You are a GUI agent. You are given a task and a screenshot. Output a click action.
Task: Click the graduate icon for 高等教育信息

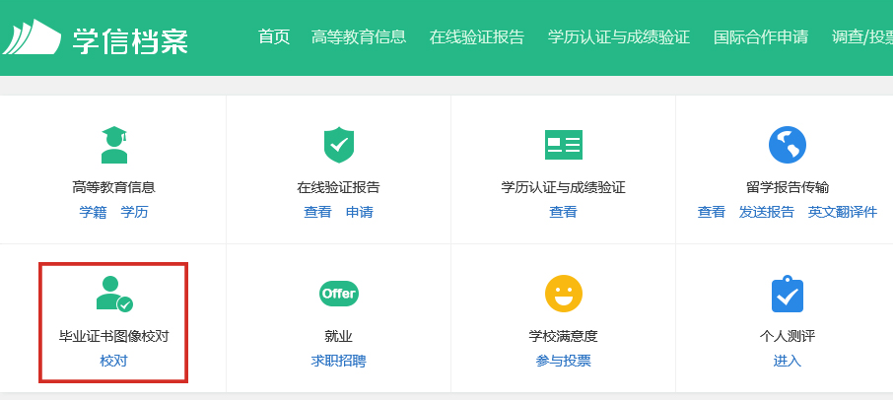114,145
